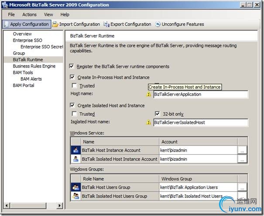Minimize the BizTalk Configuration window
This screenshot has width=264, height=216.
243,5
